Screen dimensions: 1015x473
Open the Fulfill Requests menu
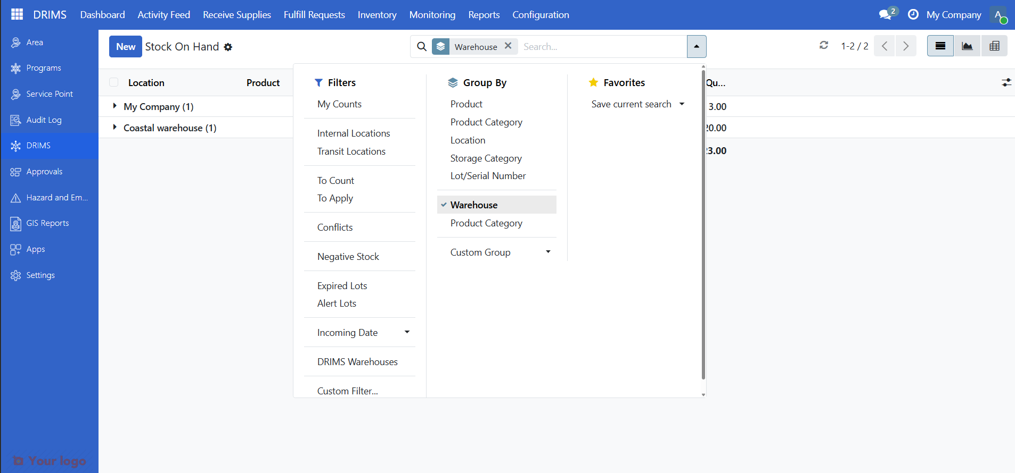(314, 15)
